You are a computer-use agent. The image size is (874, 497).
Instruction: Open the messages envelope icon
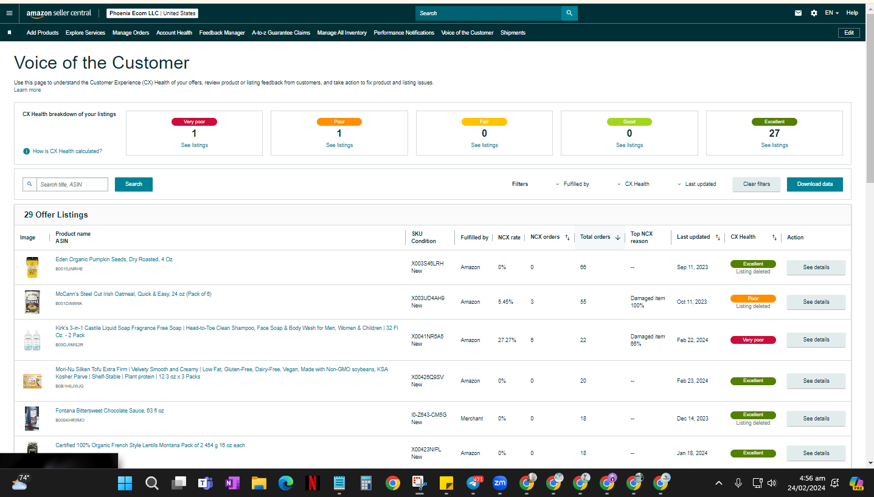coord(798,13)
